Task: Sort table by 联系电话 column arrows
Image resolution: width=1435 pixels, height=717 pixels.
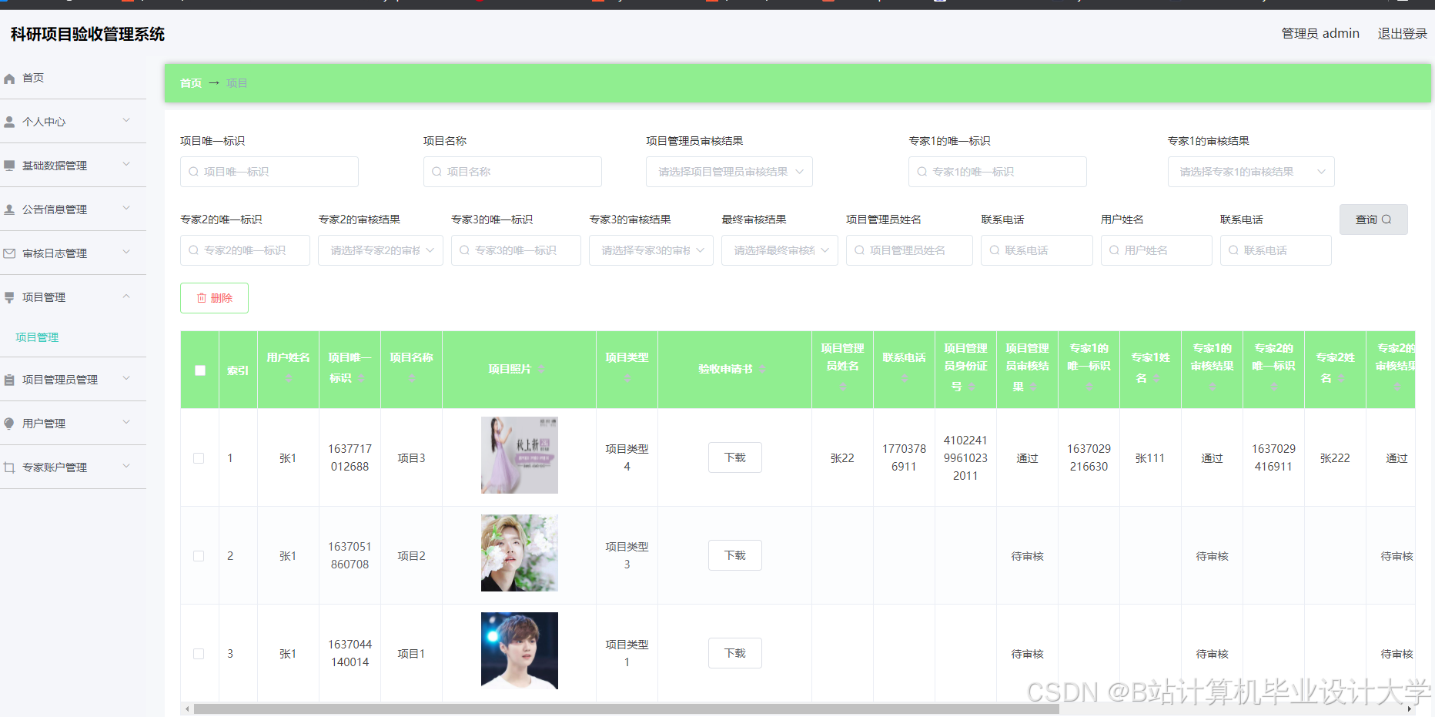Action: tap(905, 378)
